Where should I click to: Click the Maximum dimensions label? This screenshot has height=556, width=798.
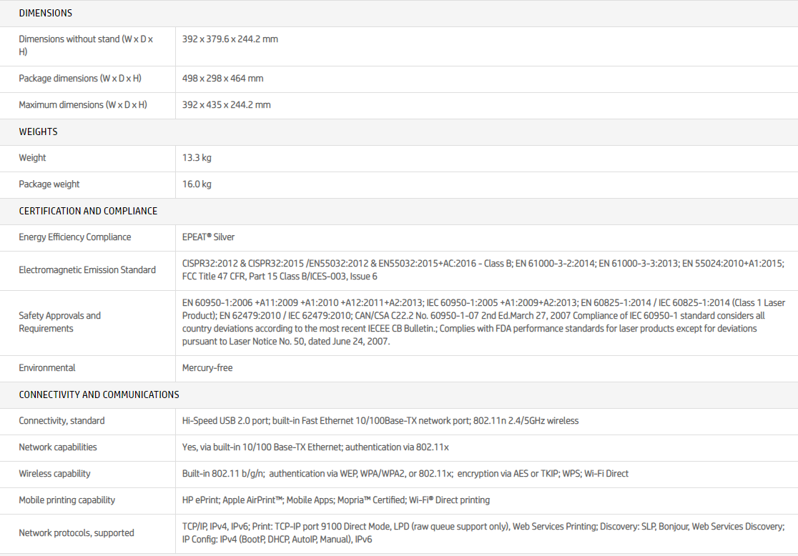point(83,105)
